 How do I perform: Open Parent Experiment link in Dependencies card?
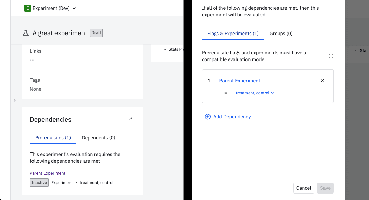pos(48,173)
